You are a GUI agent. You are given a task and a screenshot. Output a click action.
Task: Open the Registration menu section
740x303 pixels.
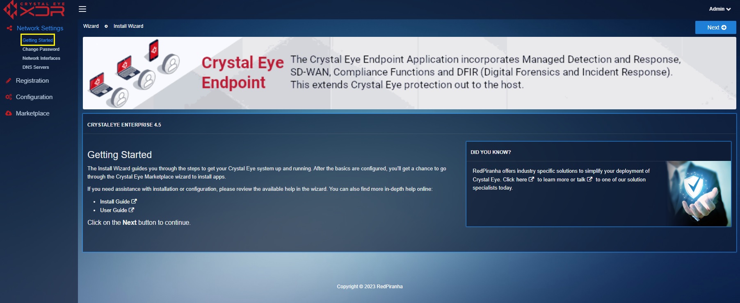click(32, 81)
